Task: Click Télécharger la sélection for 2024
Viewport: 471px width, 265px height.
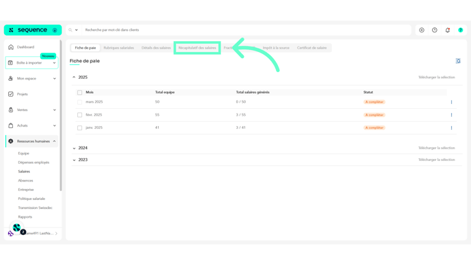Action: 437,148
